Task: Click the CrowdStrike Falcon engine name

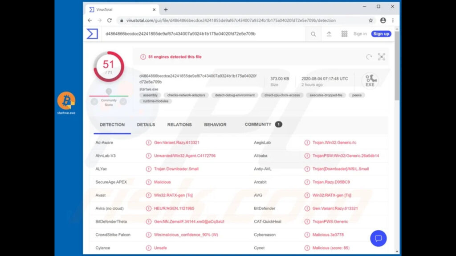Action: [x=113, y=235]
